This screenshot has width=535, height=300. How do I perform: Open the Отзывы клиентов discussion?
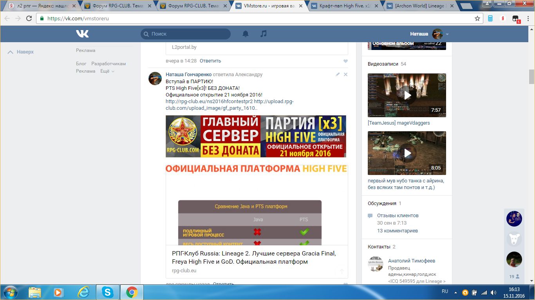click(398, 216)
